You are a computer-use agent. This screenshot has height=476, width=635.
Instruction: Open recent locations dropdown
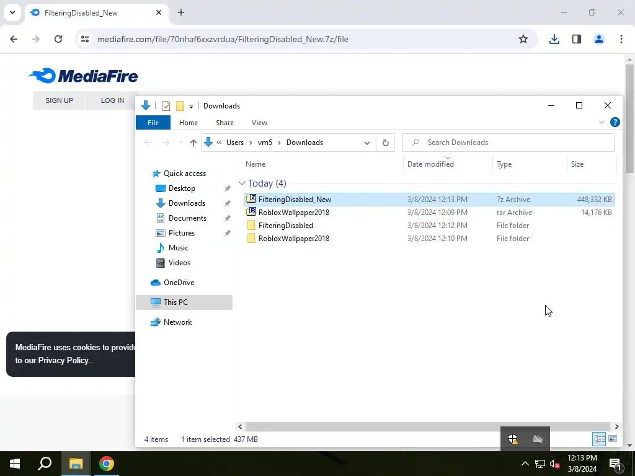coord(180,143)
